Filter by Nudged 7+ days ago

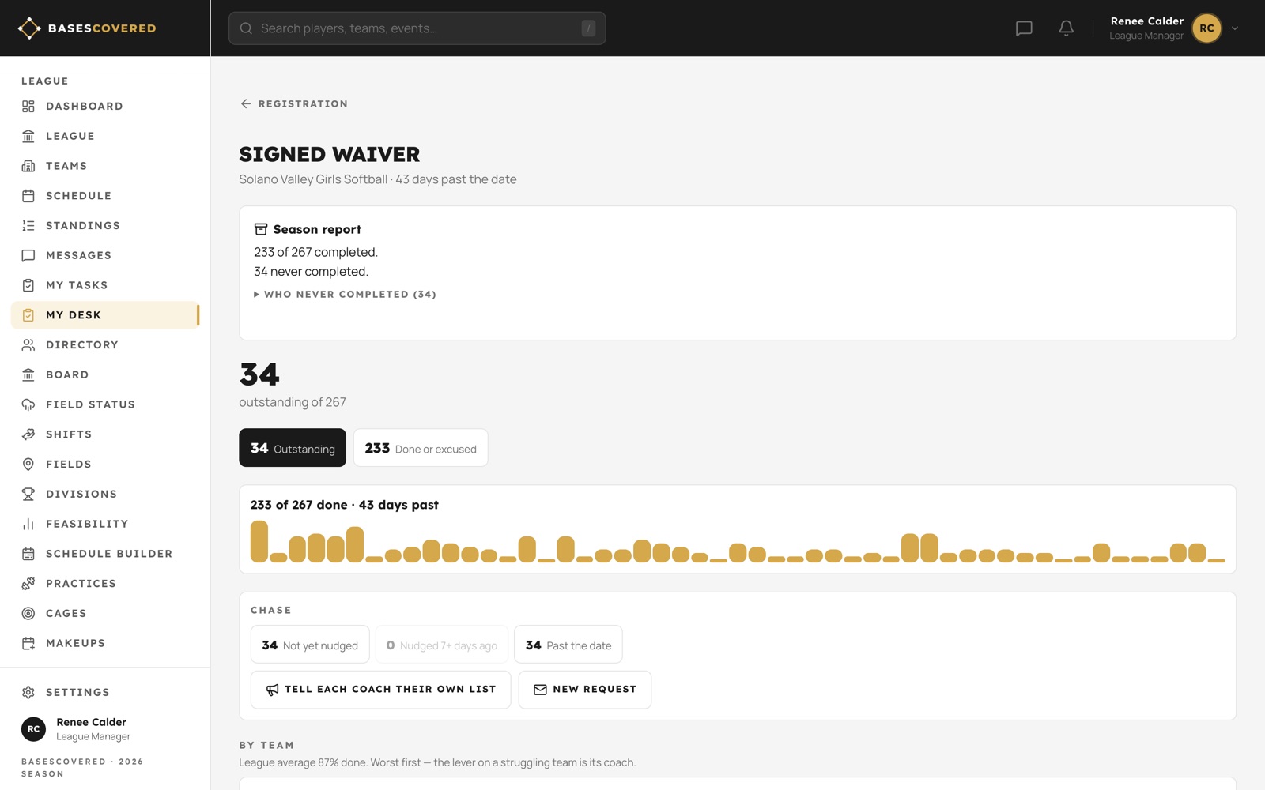click(442, 645)
